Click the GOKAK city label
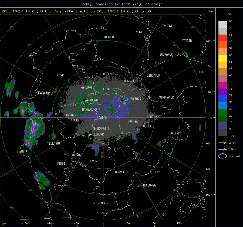The height and width of the screenshot is (227, 243). coord(60,75)
